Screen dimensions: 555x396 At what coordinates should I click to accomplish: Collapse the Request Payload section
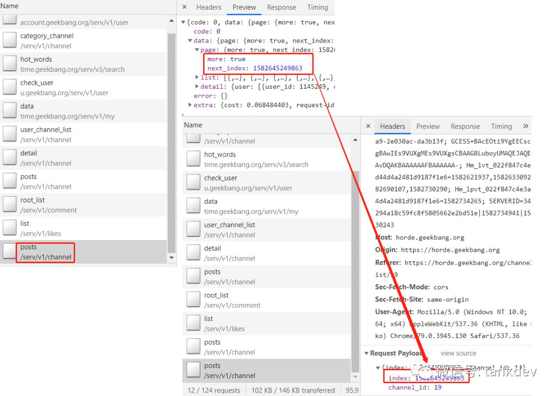366,353
